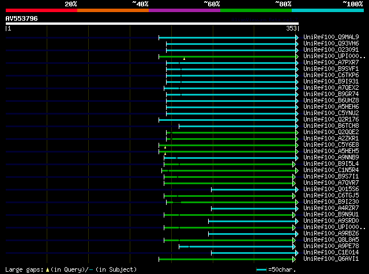The height and width of the screenshot is (274, 369).
Task: Select the UniRef100_A5HEH6 label
Action: [x=331, y=107]
